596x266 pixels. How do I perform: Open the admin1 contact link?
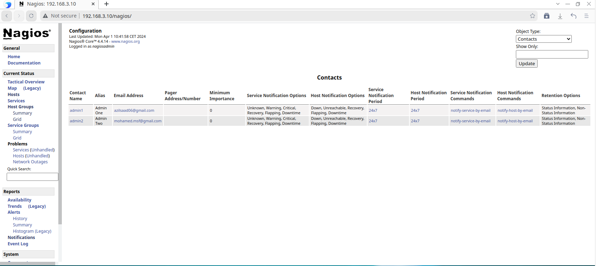(76, 110)
